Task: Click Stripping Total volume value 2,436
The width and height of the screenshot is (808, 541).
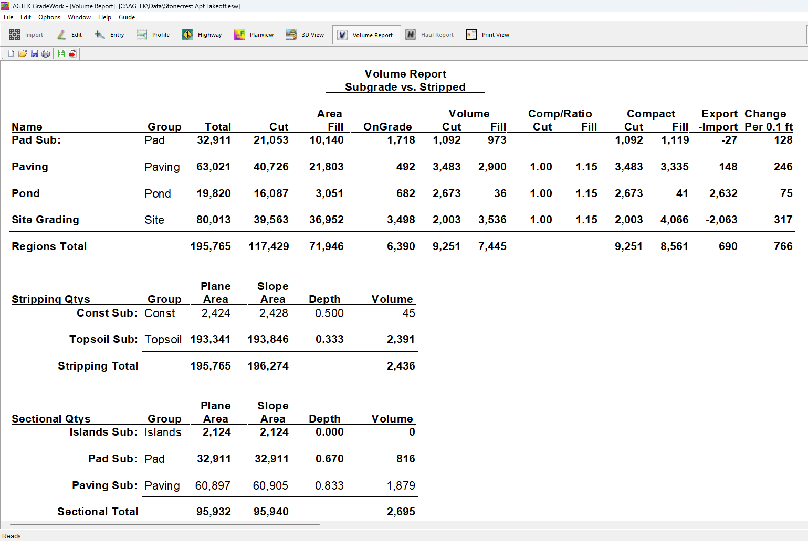Action: (401, 366)
